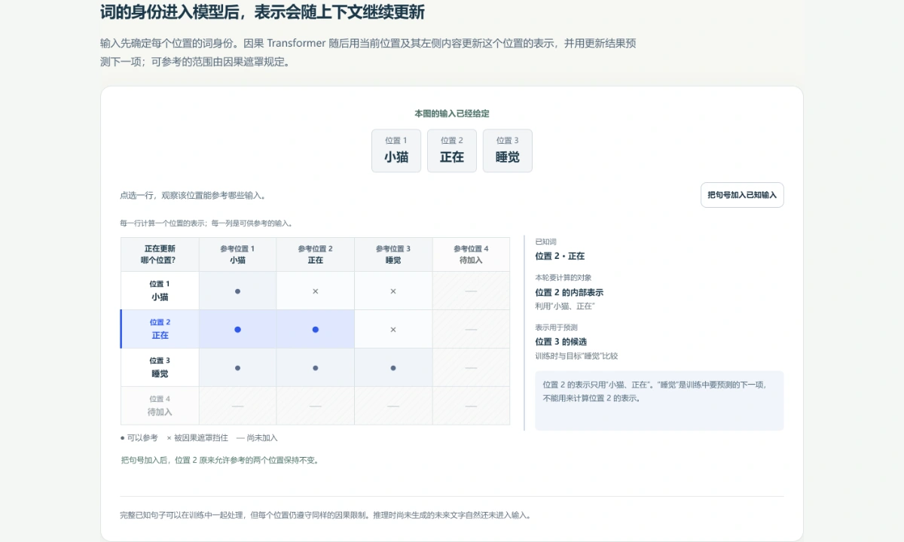Screen dimensions: 904x542
Task: Click the 位置 3 的候选 text
Action: pyautogui.click(x=560, y=342)
